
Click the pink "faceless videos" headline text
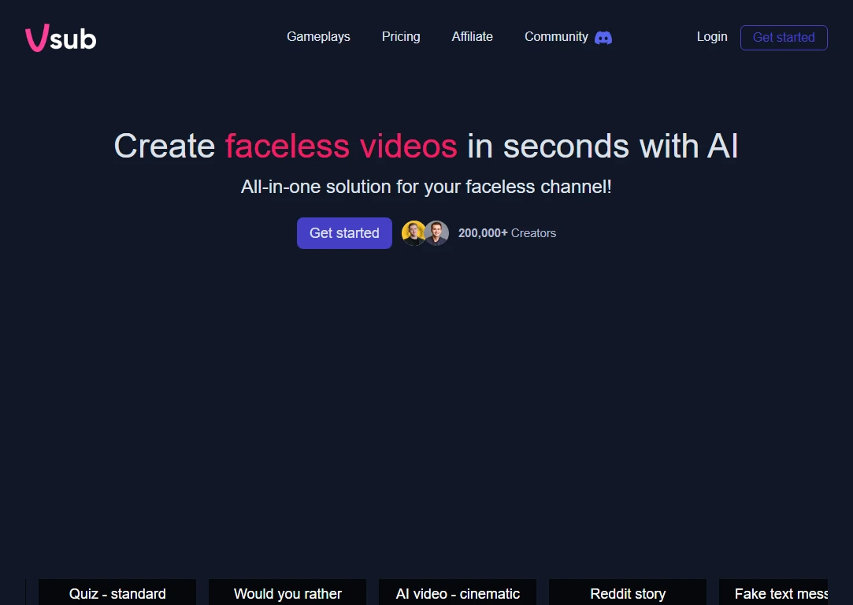(341, 147)
